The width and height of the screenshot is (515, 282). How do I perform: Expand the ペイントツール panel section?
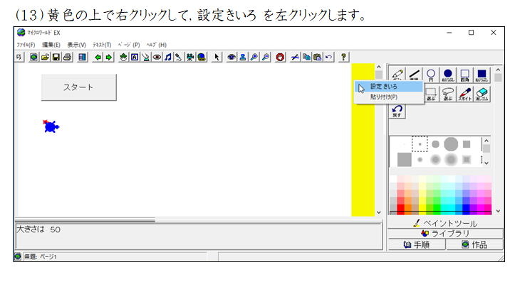pos(445,223)
